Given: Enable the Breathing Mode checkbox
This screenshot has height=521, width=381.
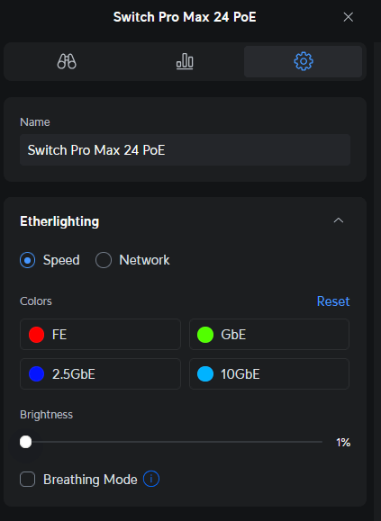Looking at the screenshot, I should (28, 480).
